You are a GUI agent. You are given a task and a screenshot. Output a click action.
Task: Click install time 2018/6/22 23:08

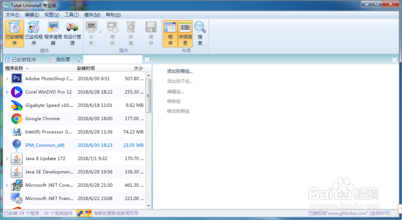coord(95,198)
